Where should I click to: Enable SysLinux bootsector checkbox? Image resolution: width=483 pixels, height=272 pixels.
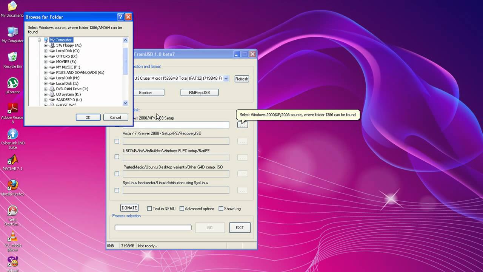pyautogui.click(x=117, y=190)
